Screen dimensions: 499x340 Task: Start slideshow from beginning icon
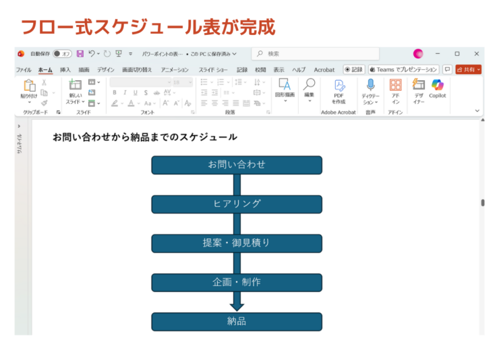point(119,53)
